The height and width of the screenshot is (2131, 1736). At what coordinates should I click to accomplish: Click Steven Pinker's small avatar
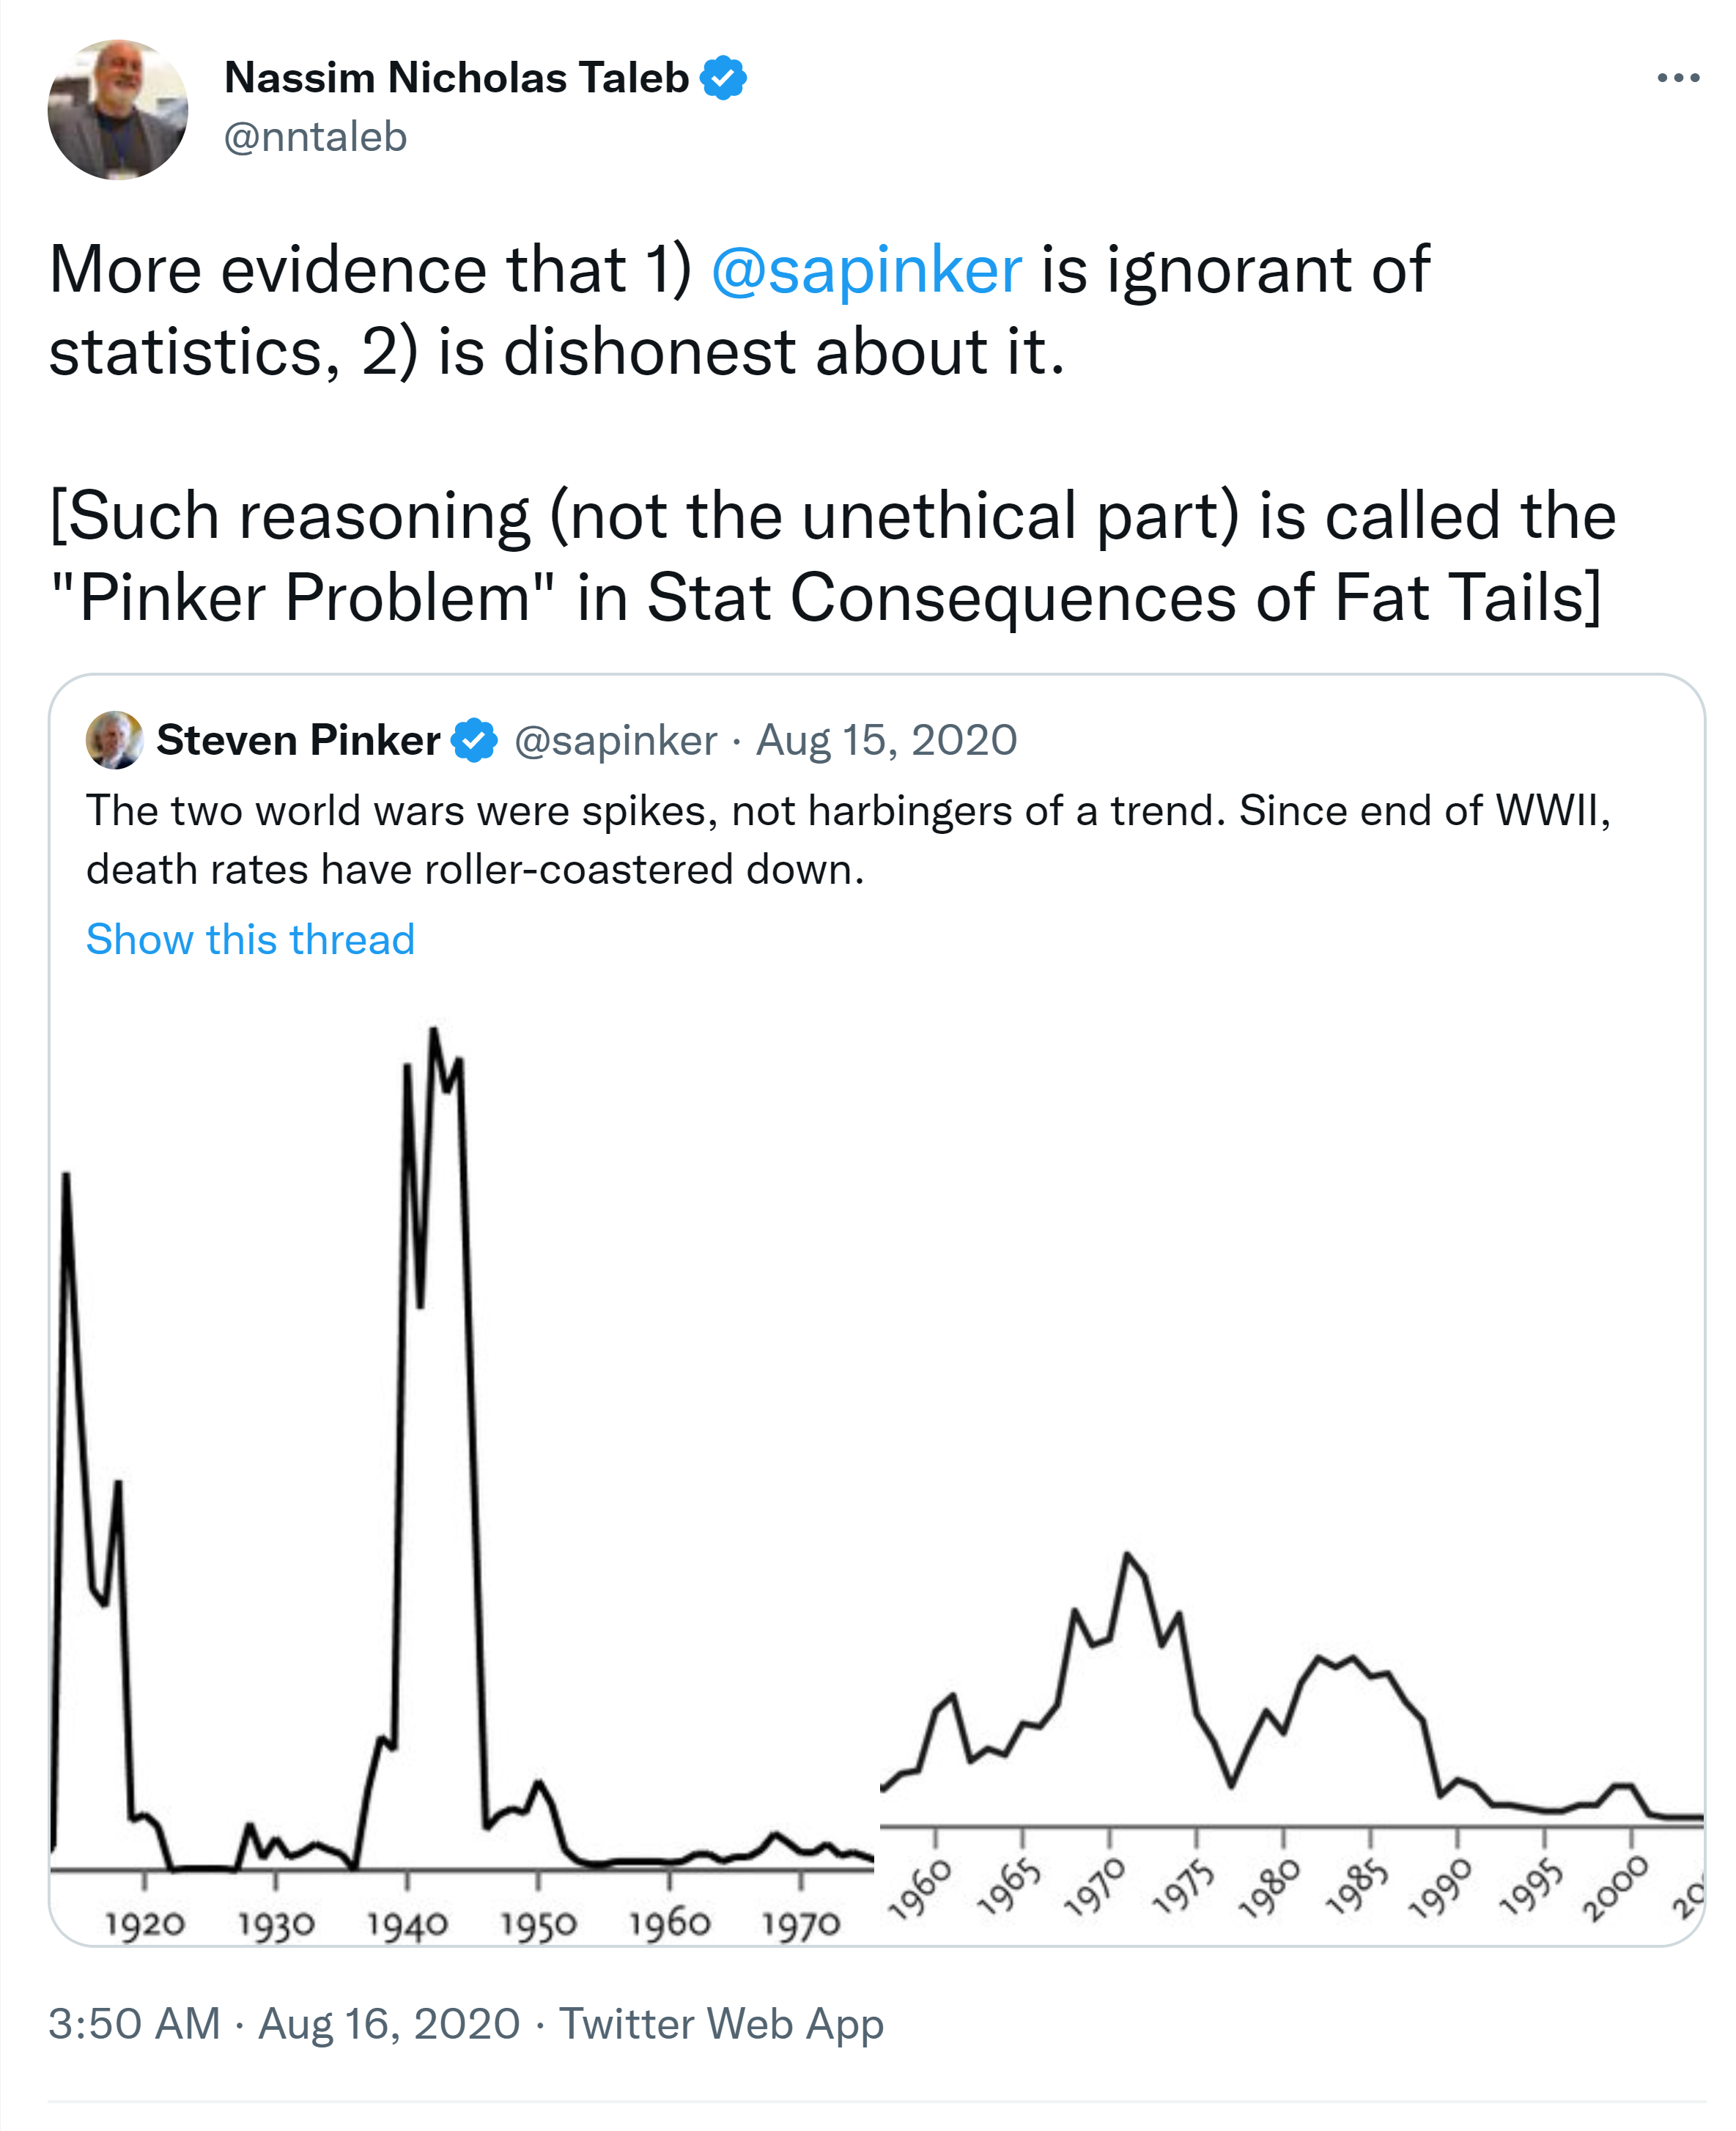[x=115, y=740]
